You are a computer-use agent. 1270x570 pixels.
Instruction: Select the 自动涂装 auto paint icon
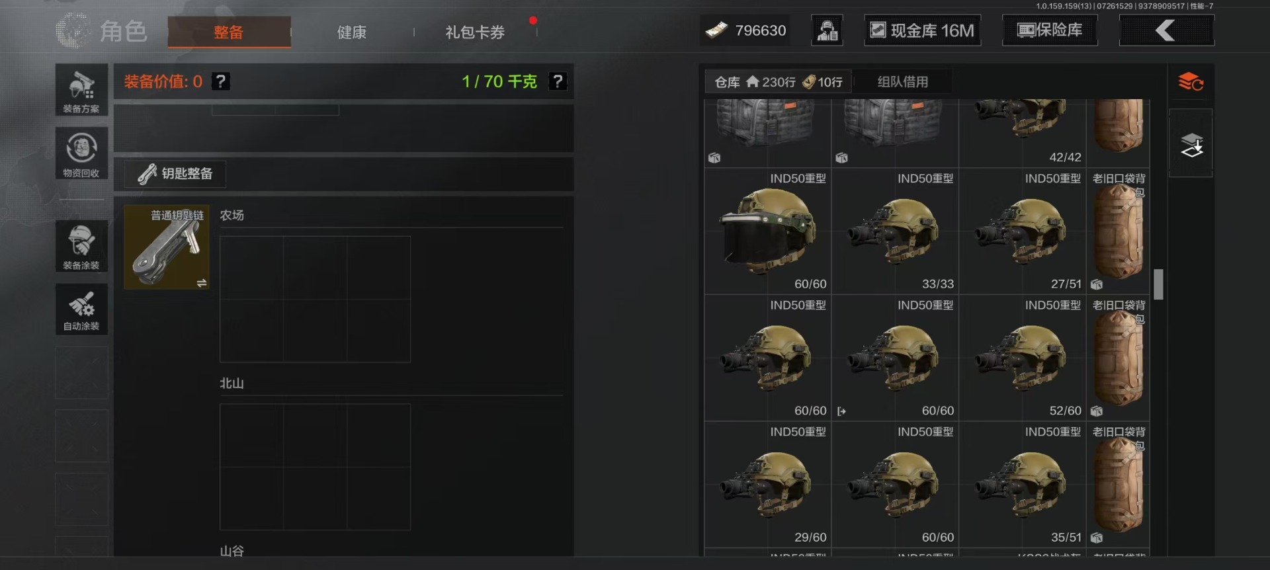click(81, 309)
